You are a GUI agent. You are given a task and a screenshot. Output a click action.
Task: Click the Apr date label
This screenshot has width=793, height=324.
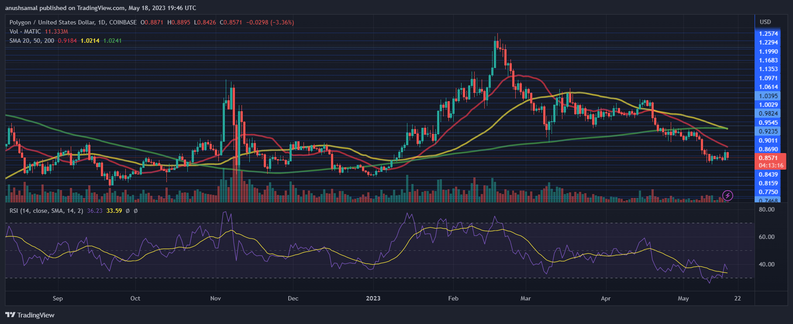click(x=606, y=298)
